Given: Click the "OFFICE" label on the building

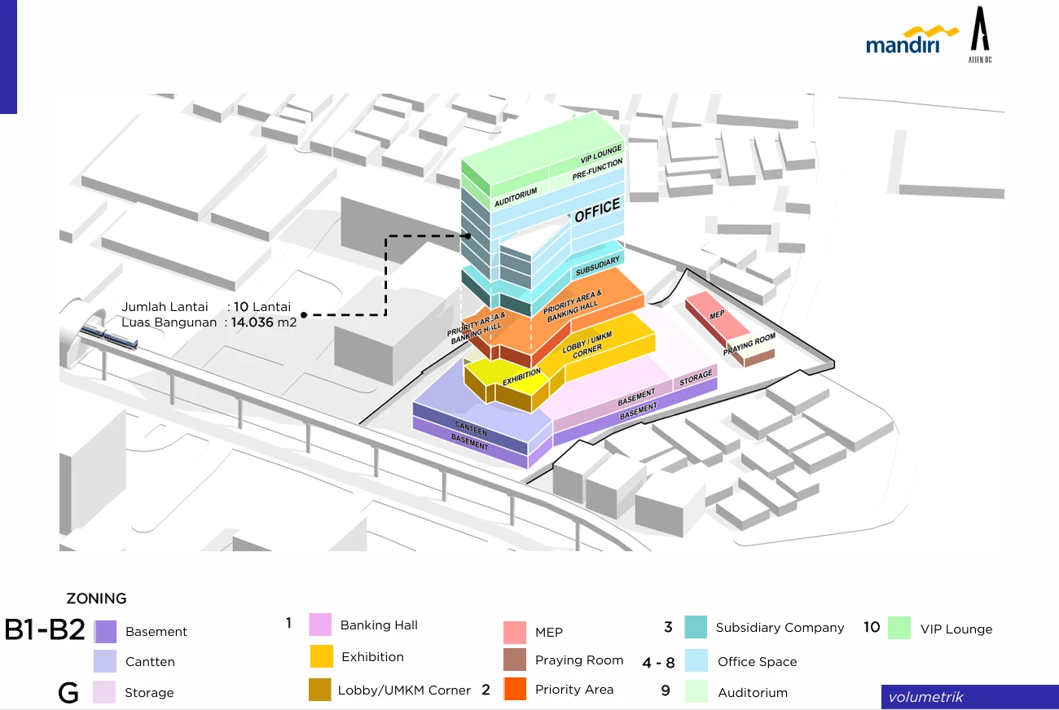Looking at the screenshot, I should pos(598,210).
